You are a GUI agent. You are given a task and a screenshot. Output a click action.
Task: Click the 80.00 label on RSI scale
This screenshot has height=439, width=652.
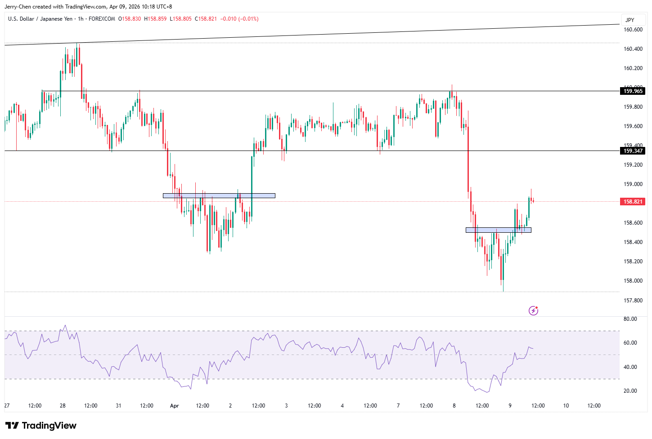pyautogui.click(x=630, y=319)
